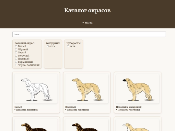Check the Бурматный color filter
Screen dimensions: 175x131
(x=16, y=62)
